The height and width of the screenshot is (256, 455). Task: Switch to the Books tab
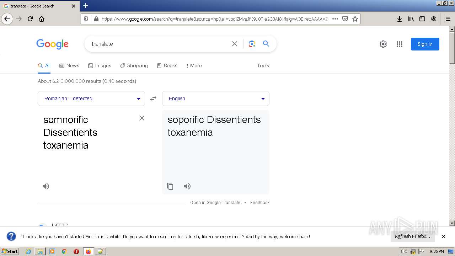167,65
